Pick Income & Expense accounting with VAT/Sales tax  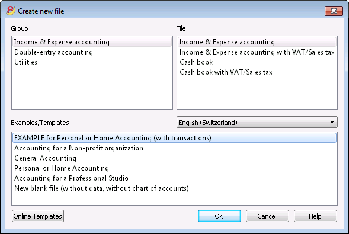click(x=257, y=52)
